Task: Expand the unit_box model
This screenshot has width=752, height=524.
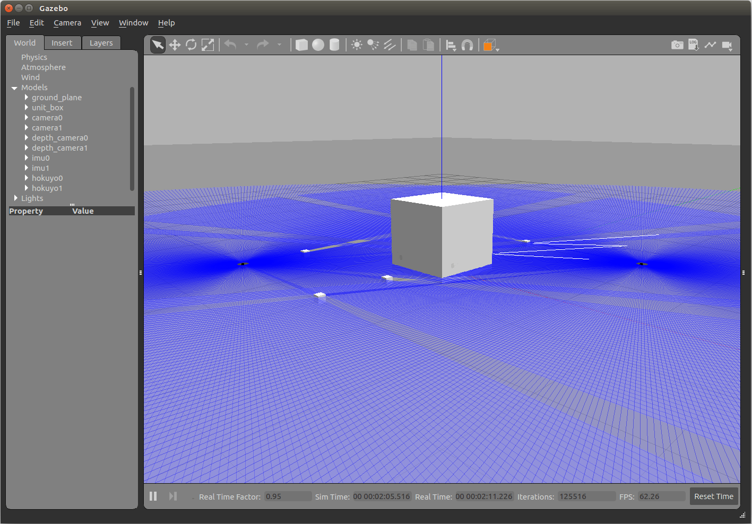Action: point(26,108)
